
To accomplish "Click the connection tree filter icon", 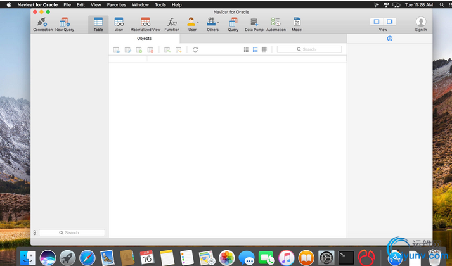I will tap(35, 232).
